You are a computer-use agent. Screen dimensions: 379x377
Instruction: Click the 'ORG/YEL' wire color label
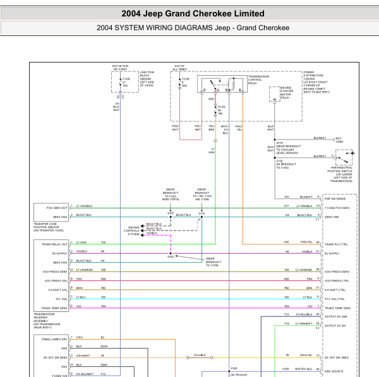pos(306,356)
